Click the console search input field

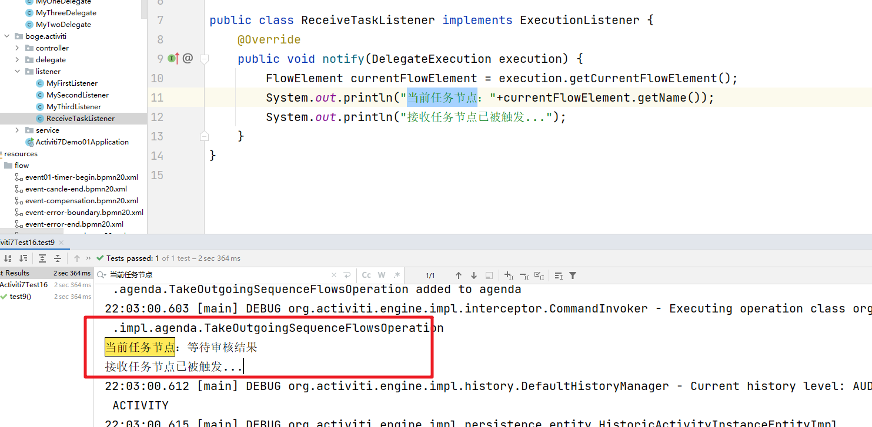point(219,275)
